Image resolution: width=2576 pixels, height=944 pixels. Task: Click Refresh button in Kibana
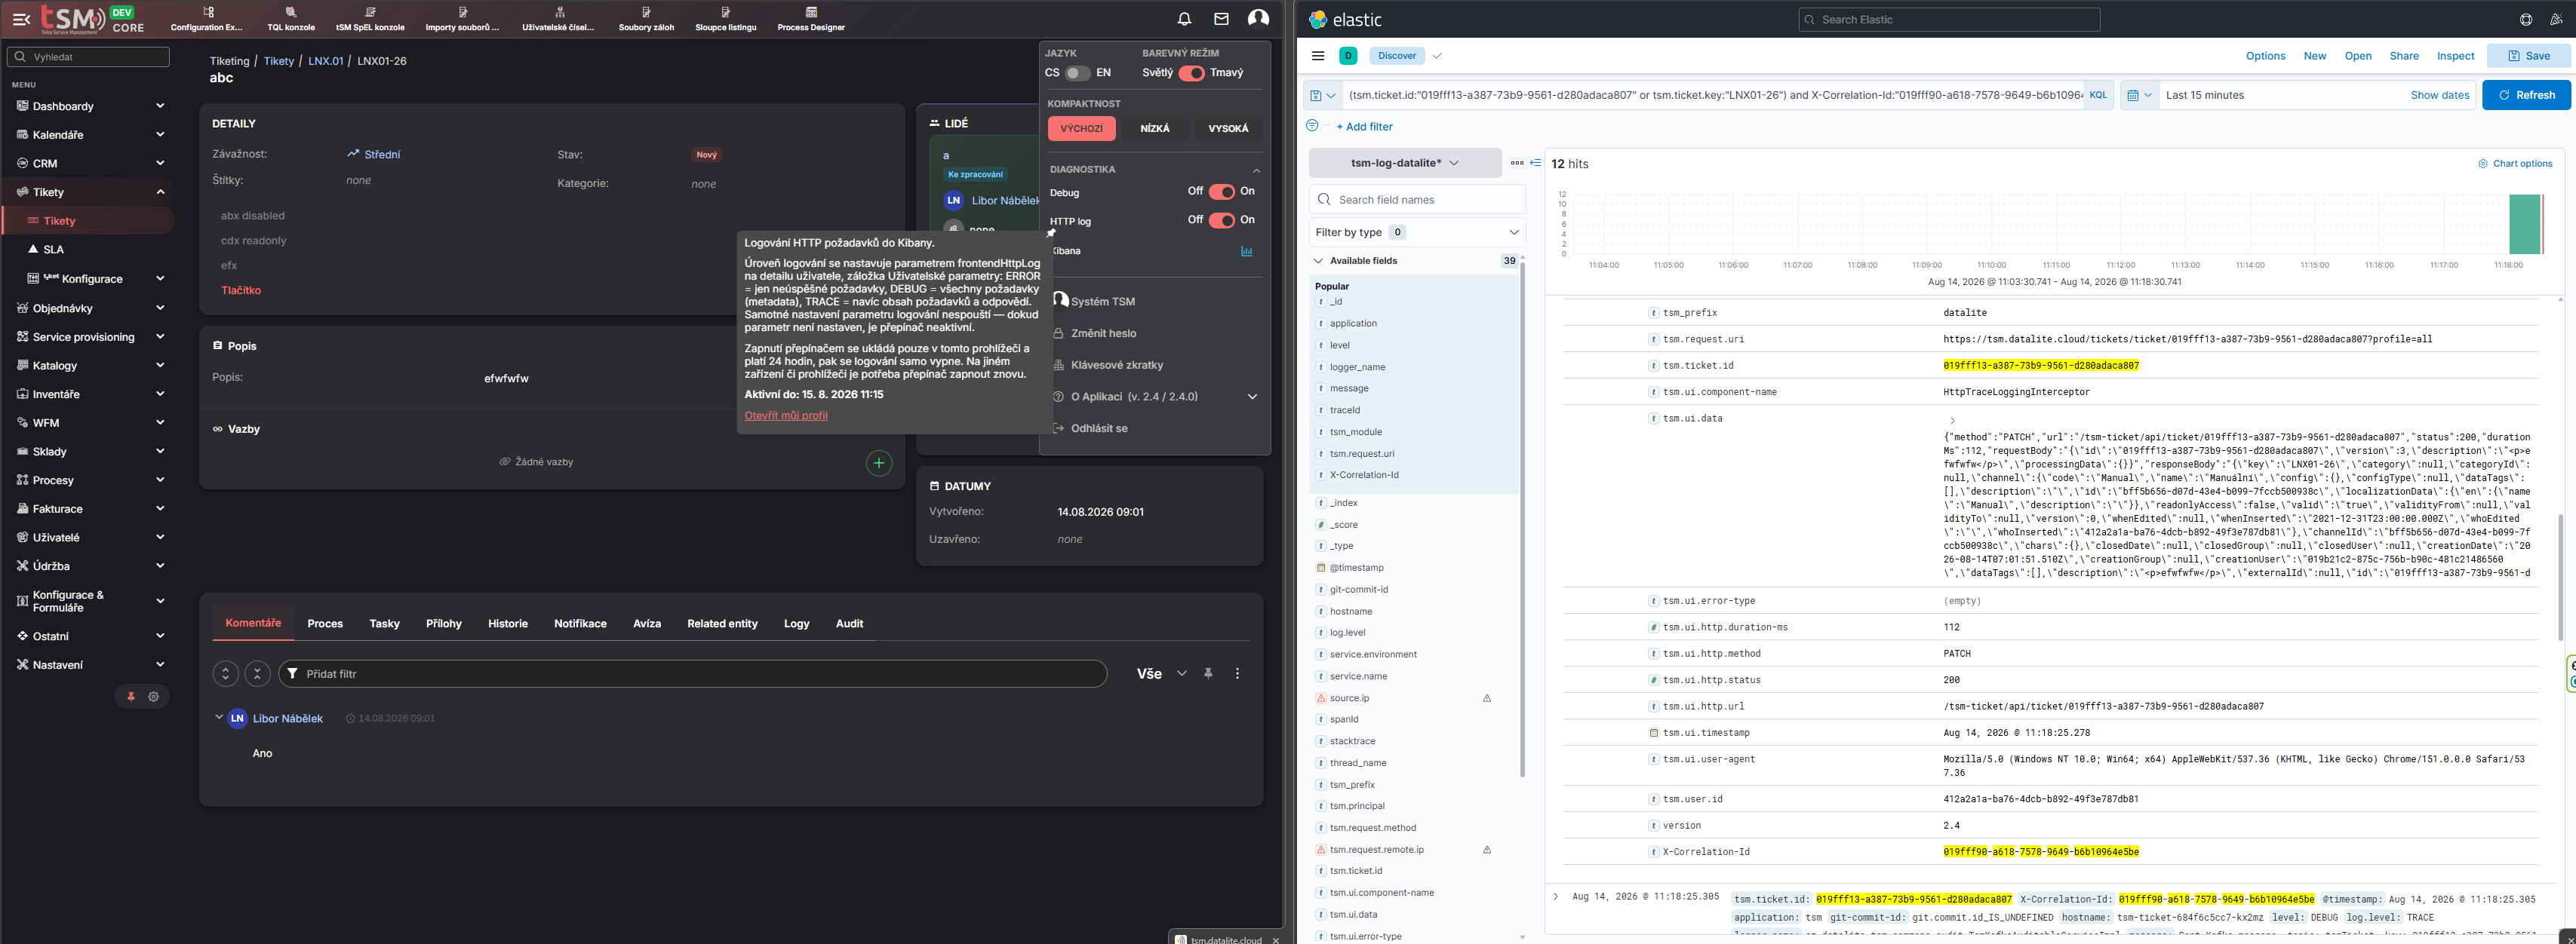2526,95
